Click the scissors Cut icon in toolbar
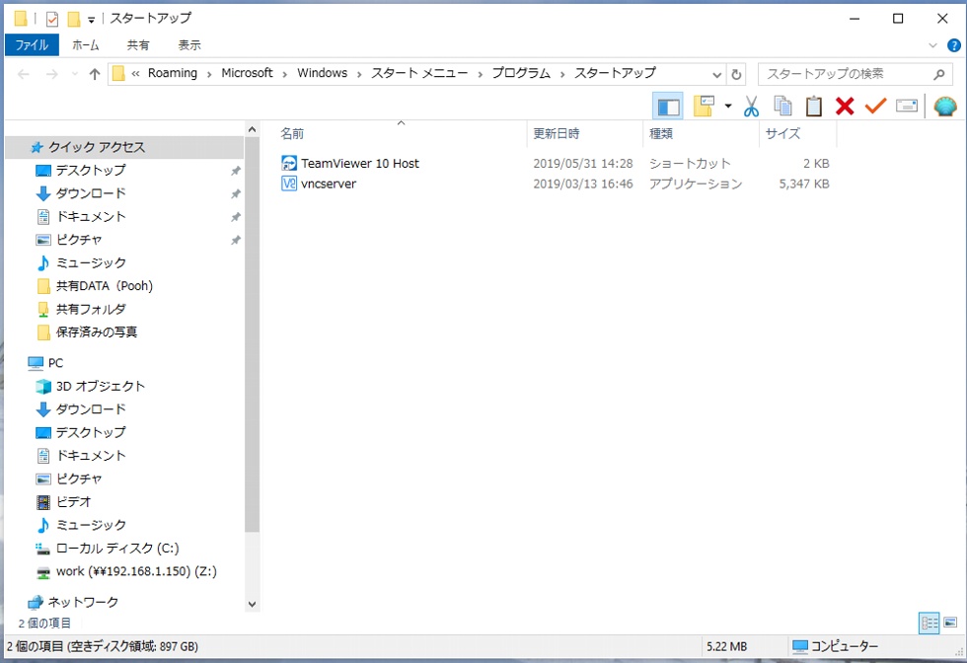The width and height of the screenshot is (967, 663). pyautogui.click(x=751, y=106)
